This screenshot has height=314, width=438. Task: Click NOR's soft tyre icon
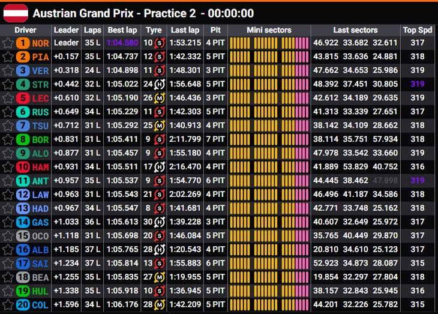pos(160,43)
